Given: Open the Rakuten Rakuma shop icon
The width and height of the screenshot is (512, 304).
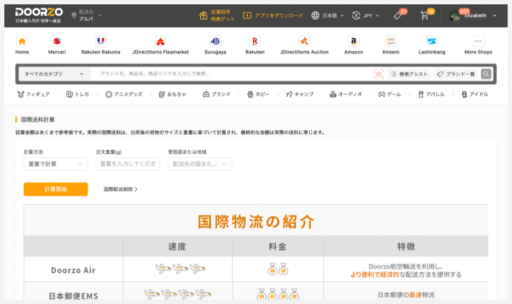Looking at the screenshot, I should coord(101,42).
